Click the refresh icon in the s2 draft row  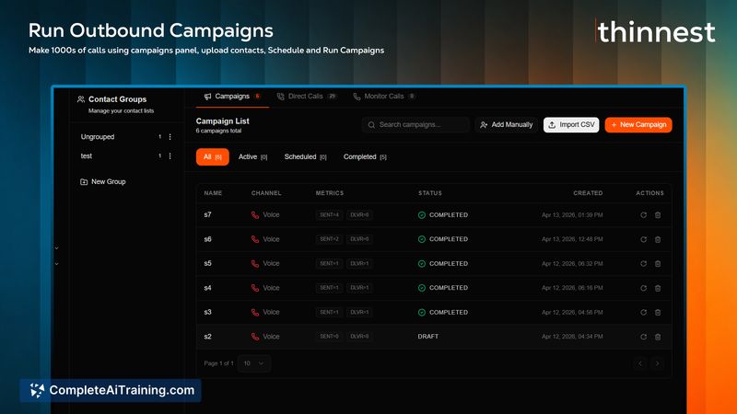(643, 337)
